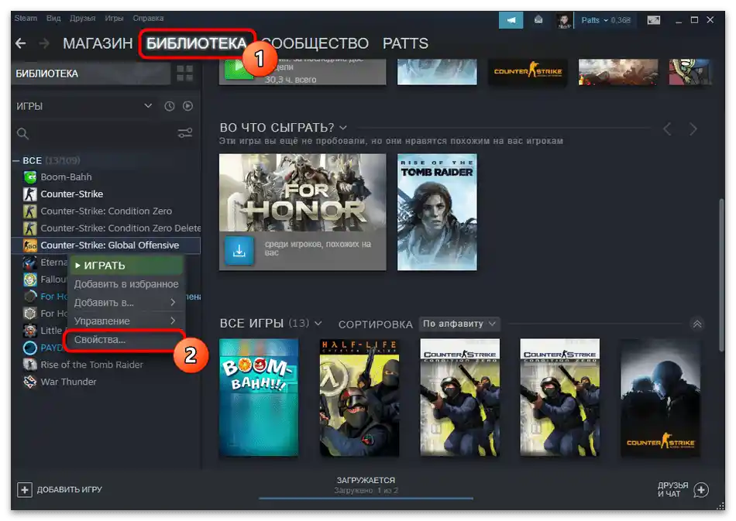Screen dimensions: 736x521
Task: Click the green play button at top
Action: [239, 68]
